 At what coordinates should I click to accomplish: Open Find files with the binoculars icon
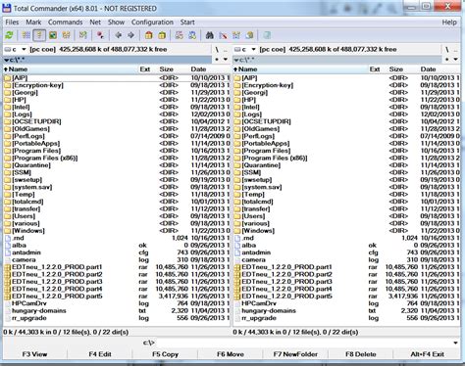(210, 35)
